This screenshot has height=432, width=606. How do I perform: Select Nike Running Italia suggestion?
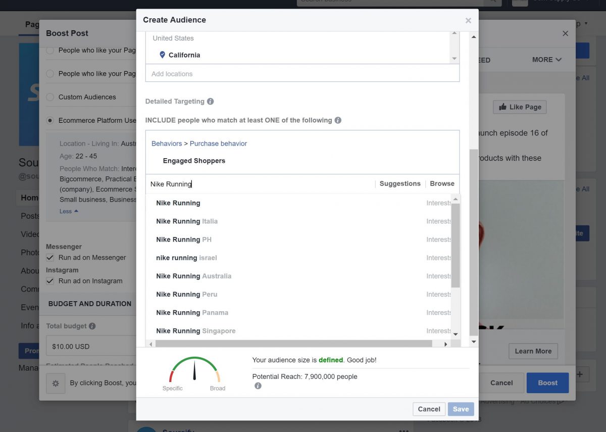coord(298,221)
